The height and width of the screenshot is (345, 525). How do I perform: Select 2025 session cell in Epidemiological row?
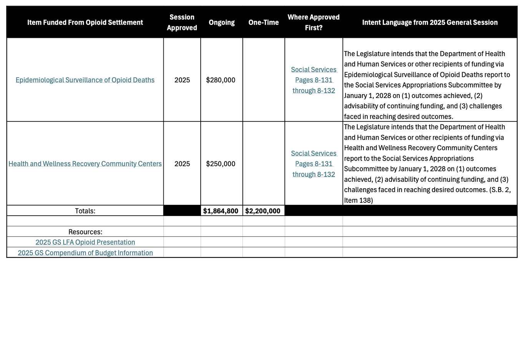pyautogui.click(x=182, y=80)
